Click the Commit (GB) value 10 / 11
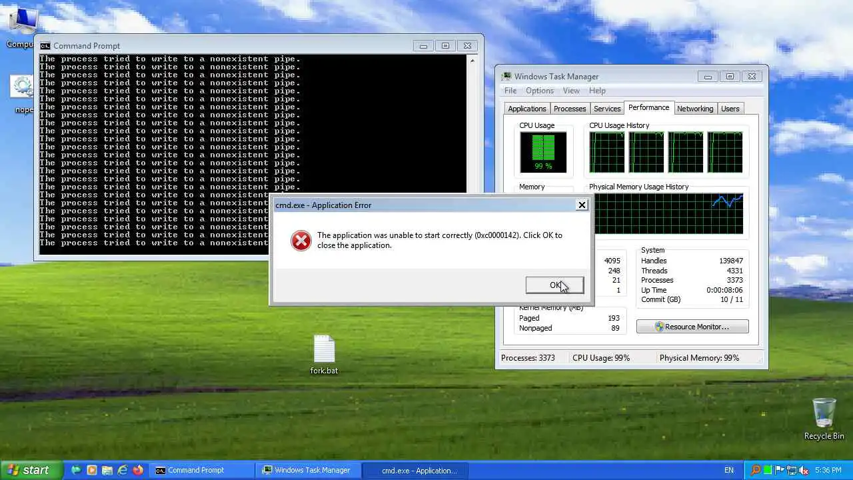853x480 pixels. (x=731, y=299)
